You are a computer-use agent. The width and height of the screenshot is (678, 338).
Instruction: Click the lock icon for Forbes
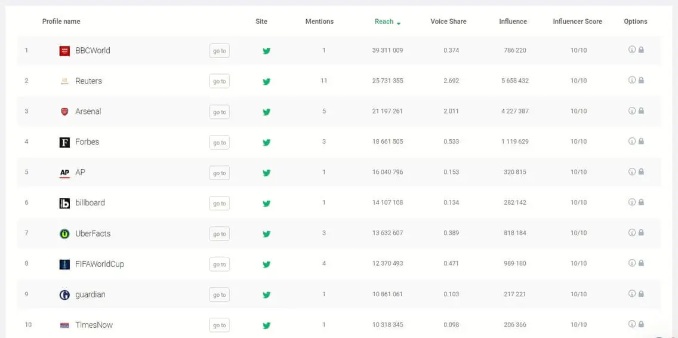pos(641,141)
